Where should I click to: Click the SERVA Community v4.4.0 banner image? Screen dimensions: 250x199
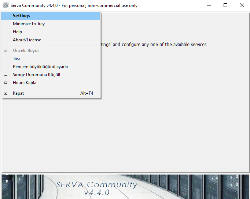click(125, 187)
